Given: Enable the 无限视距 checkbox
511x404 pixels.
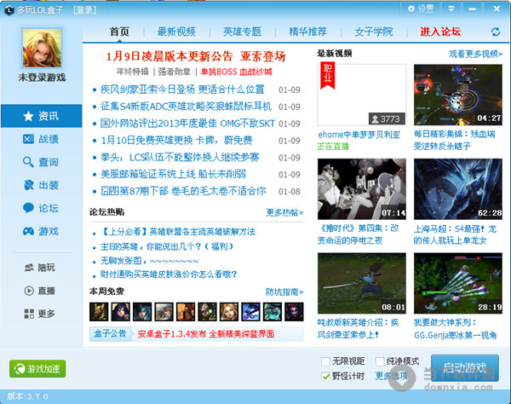Looking at the screenshot, I should pyautogui.click(x=325, y=361).
